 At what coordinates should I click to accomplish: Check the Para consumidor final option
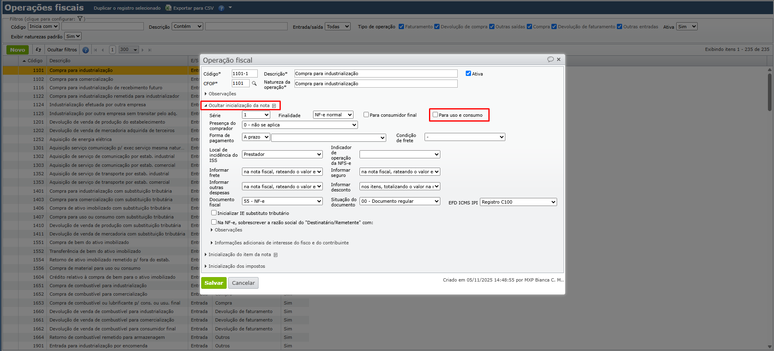366,115
